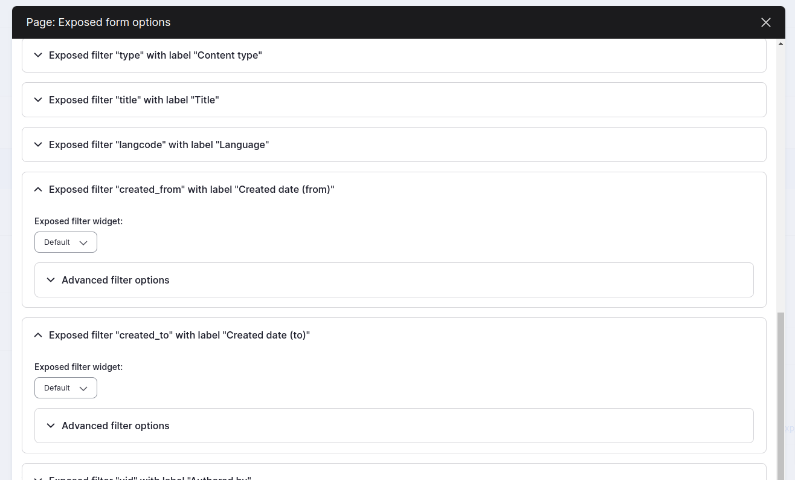The height and width of the screenshot is (480, 795).
Task: Click up-chevron icon beside "created_from" filter header
Action: coord(38,189)
